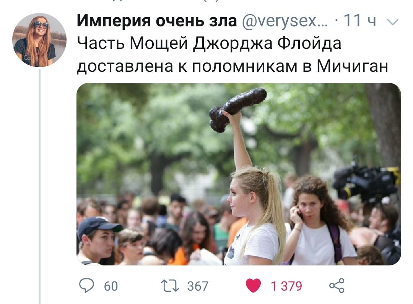Visit the profile named Империя очень зла
413x304 pixels.
[x=157, y=21]
